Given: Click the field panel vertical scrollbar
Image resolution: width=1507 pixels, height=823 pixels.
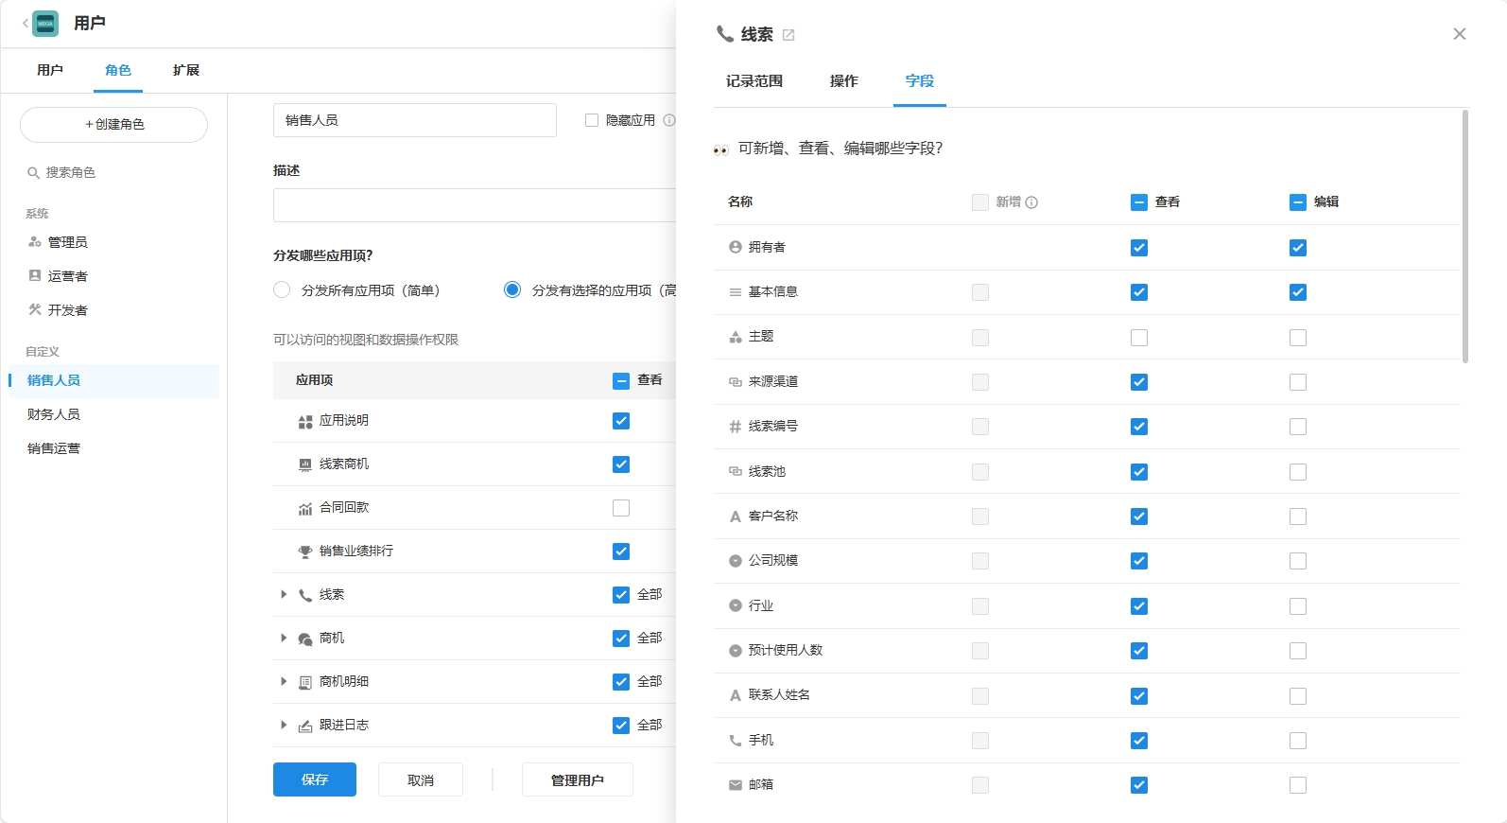Looking at the screenshot, I should [x=1465, y=236].
